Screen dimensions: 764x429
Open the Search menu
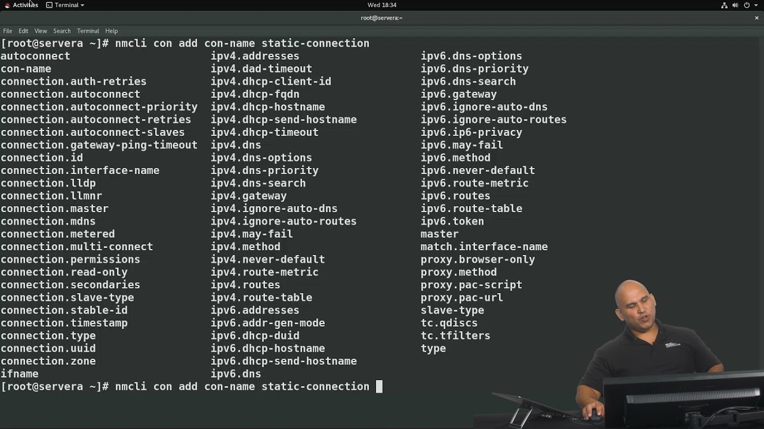click(61, 31)
